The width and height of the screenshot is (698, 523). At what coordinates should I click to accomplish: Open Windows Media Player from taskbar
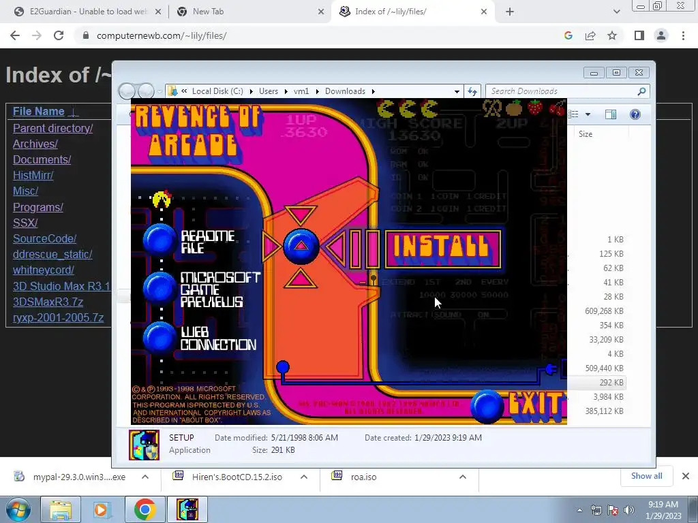tap(102, 509)
